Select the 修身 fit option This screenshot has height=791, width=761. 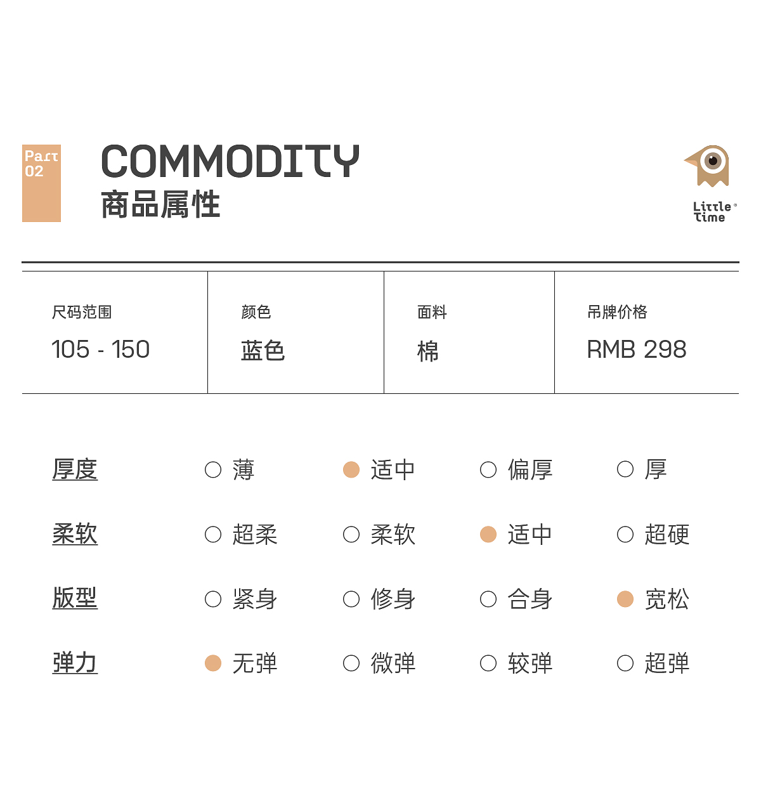(351, 599)
